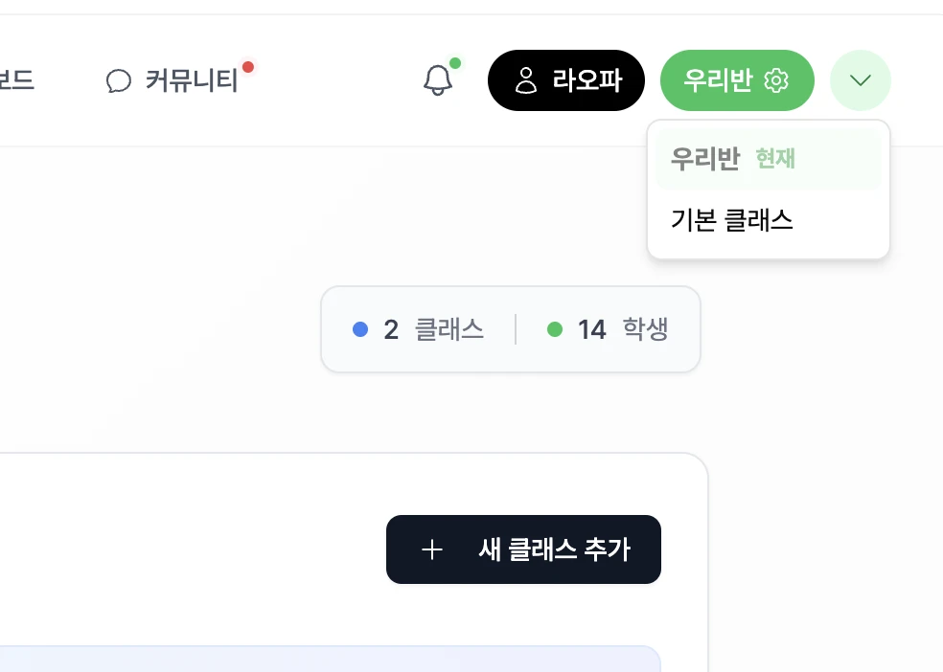Image resolution: width=943 pixels, height=672 pixels.
Task: Click the red badge dot on 커뮤니티
Action: click(248, 67)
